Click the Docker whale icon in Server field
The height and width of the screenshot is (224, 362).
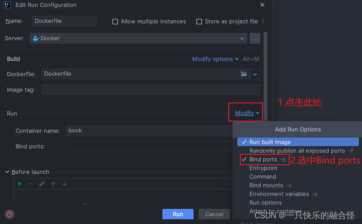(x=36, y=38)
